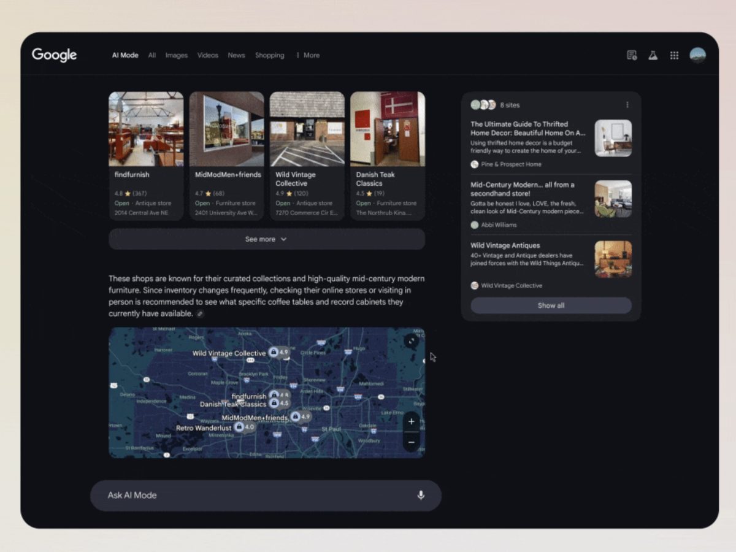Click the MidModMen+friends map pin
Screen dimensions: 736x552
click(x=301, y=416)
